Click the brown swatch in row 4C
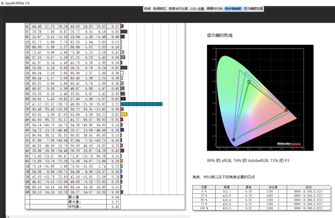The image size is (335, 218). pyautogui.click(x=122, y=26)
